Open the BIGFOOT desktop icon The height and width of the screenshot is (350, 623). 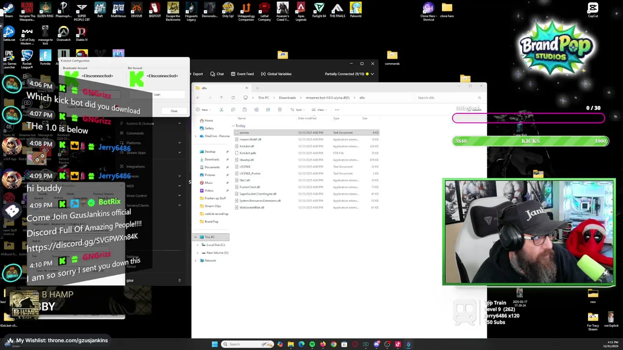[x=155, y=10]
